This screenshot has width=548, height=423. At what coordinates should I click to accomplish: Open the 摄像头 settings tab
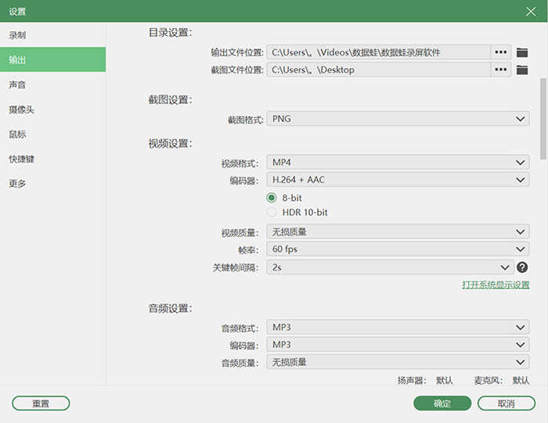pos(52,109)
